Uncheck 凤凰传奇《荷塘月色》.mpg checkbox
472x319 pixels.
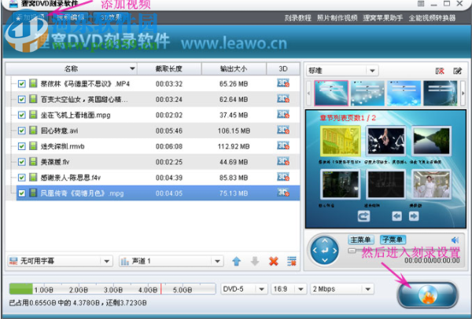pyautogui.click(x=22, y=193)
